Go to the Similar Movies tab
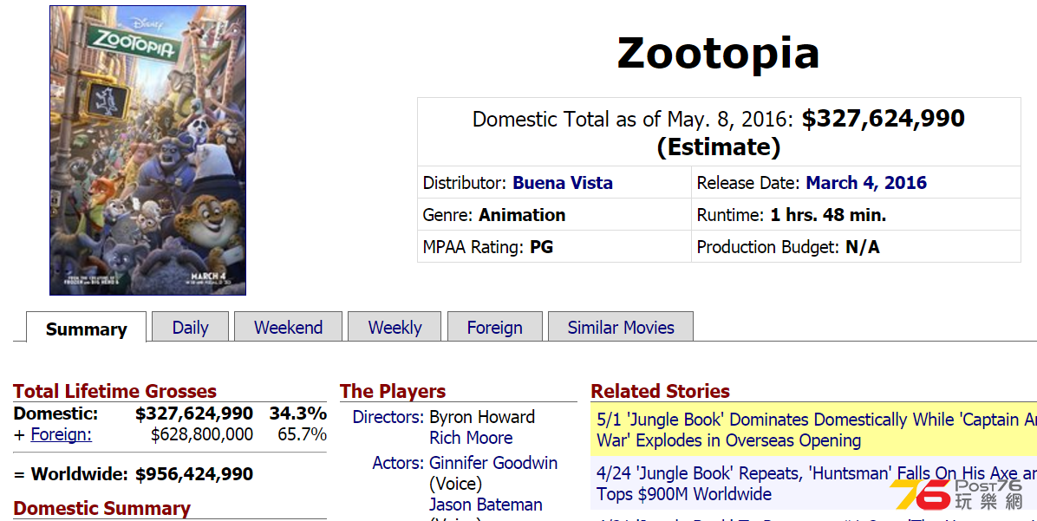This screenshot has width=1037, height=521. coord(621,328)
